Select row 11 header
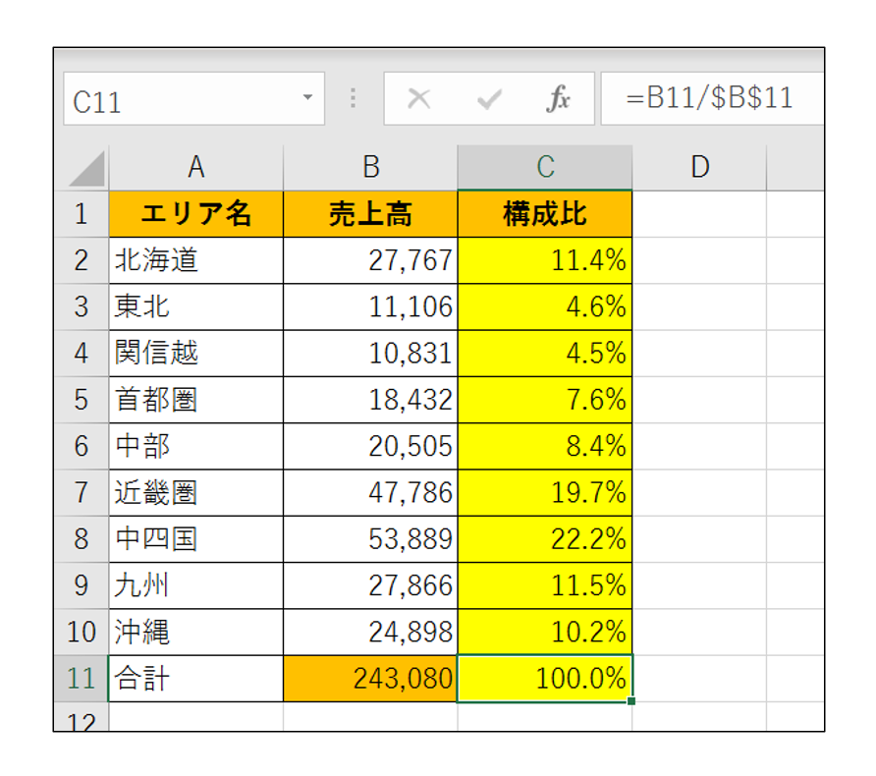Image resolution: width=876 pixels, height=776 pixels. click(82, 679)
